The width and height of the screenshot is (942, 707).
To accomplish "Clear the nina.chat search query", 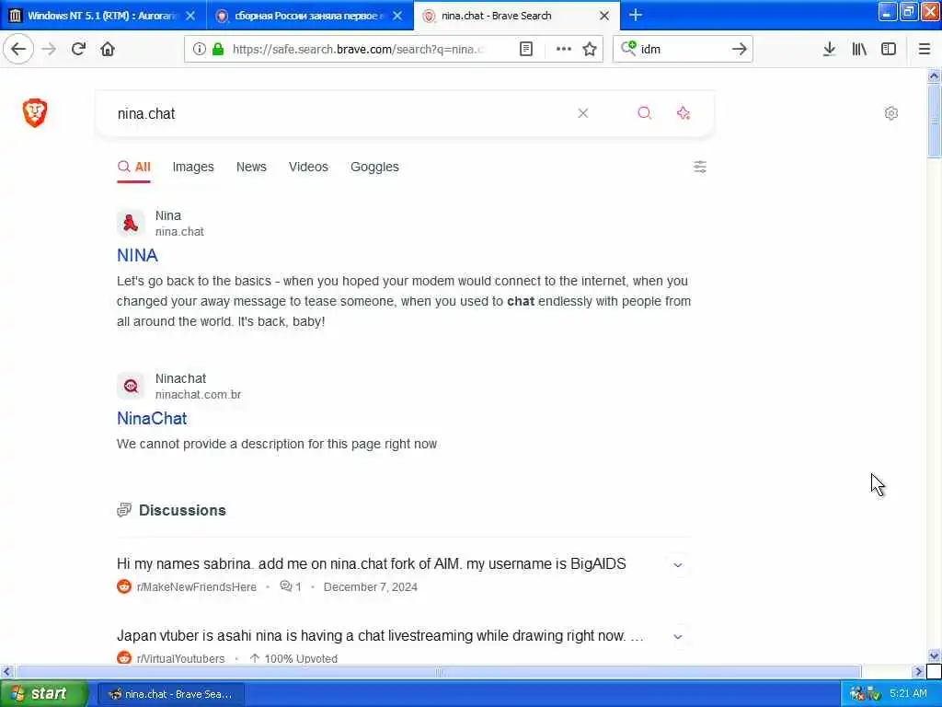I will [582, 113].
